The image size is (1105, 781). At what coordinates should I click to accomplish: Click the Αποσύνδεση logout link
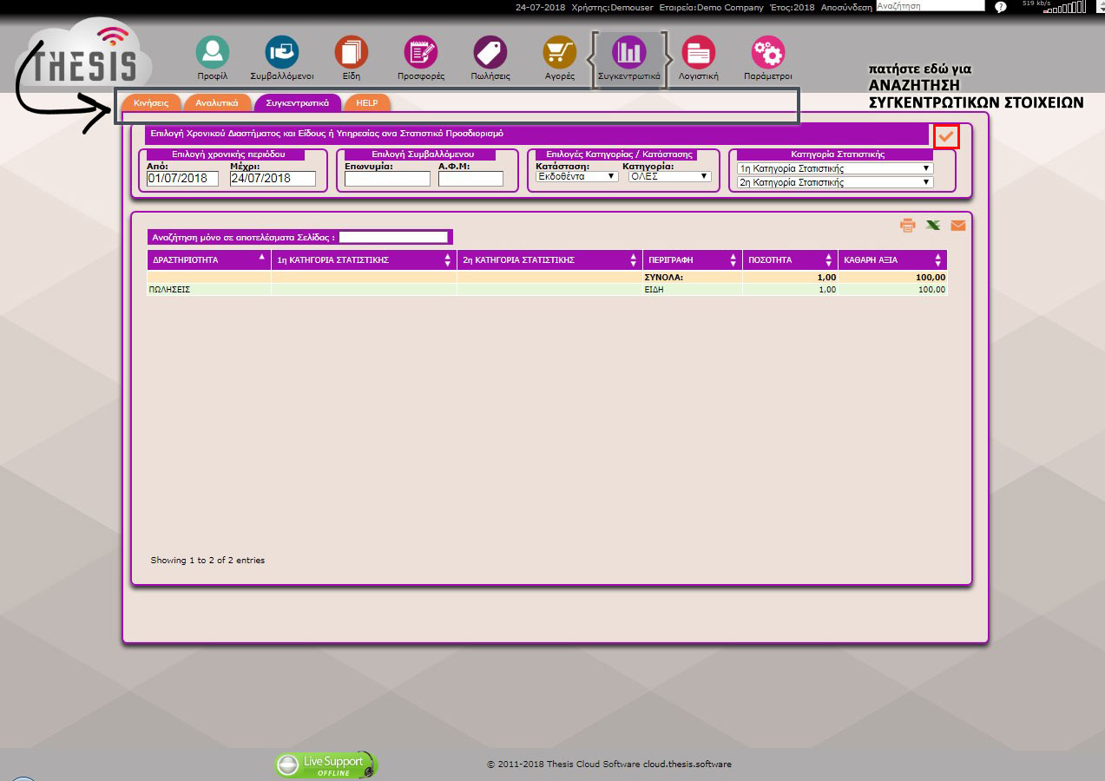point(845,7)
